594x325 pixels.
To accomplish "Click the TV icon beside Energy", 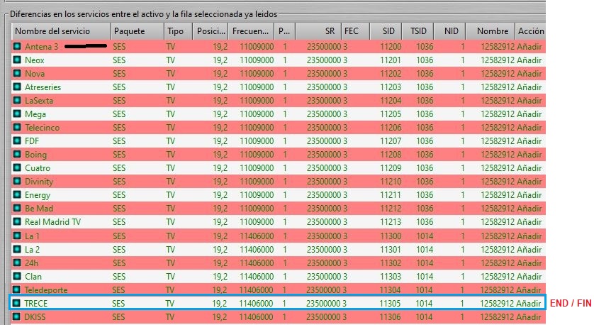I will click(17, 194).
